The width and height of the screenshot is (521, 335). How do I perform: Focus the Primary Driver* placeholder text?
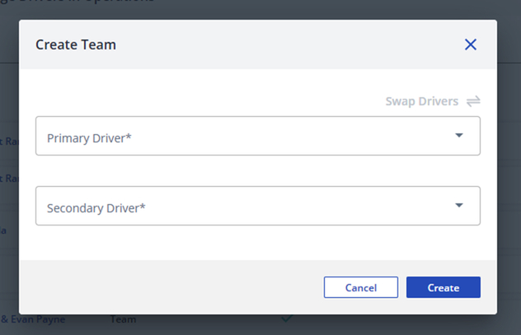[89, 138]
